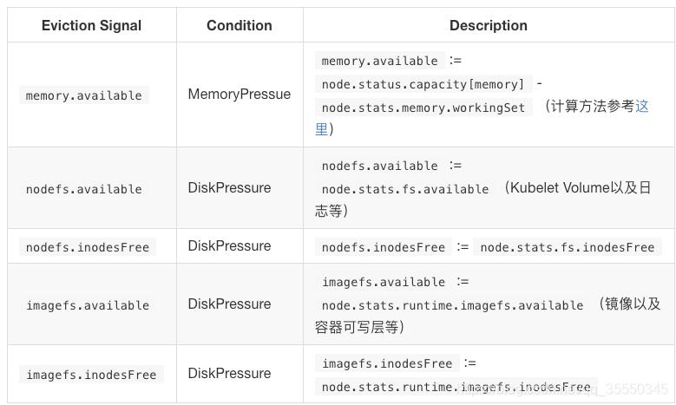Click the node.stats.fs.inodesFree code text

[x=568, y=247]
